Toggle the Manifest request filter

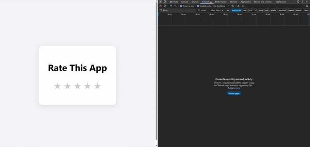pos(282,10)
